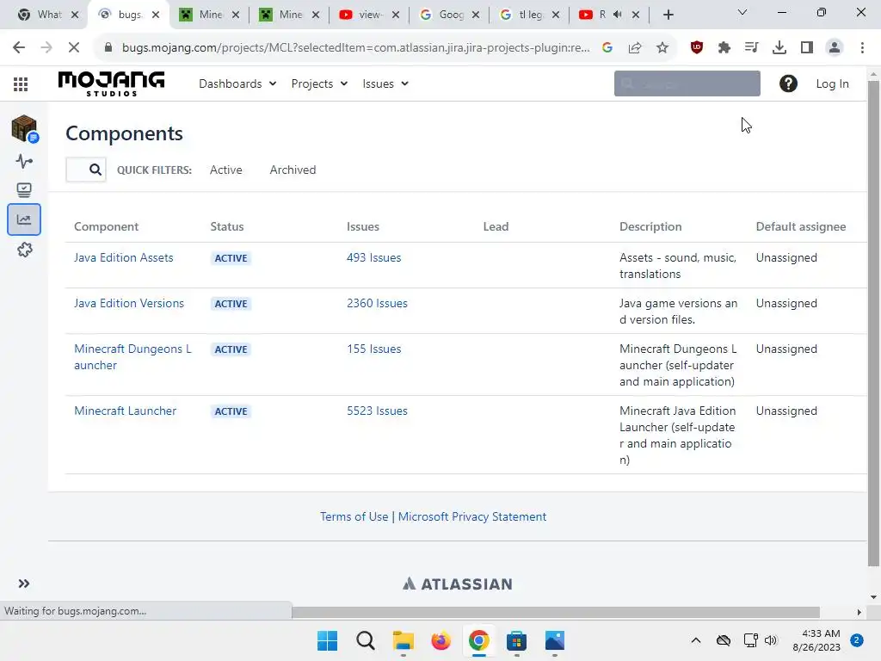This screenshot has width=881, height=661.
Task: Open the tab search chevron
Action: pos(742,12)
